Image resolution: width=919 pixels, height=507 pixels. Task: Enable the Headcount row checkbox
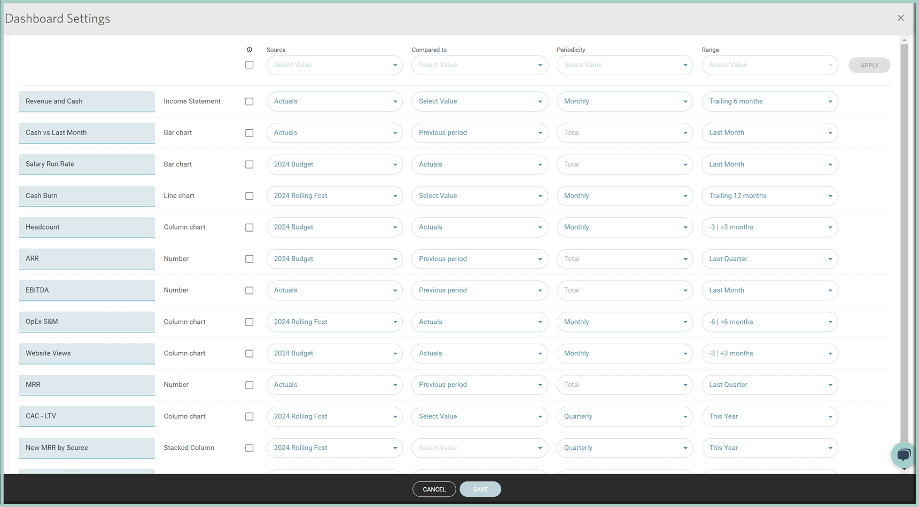point(249,227)
